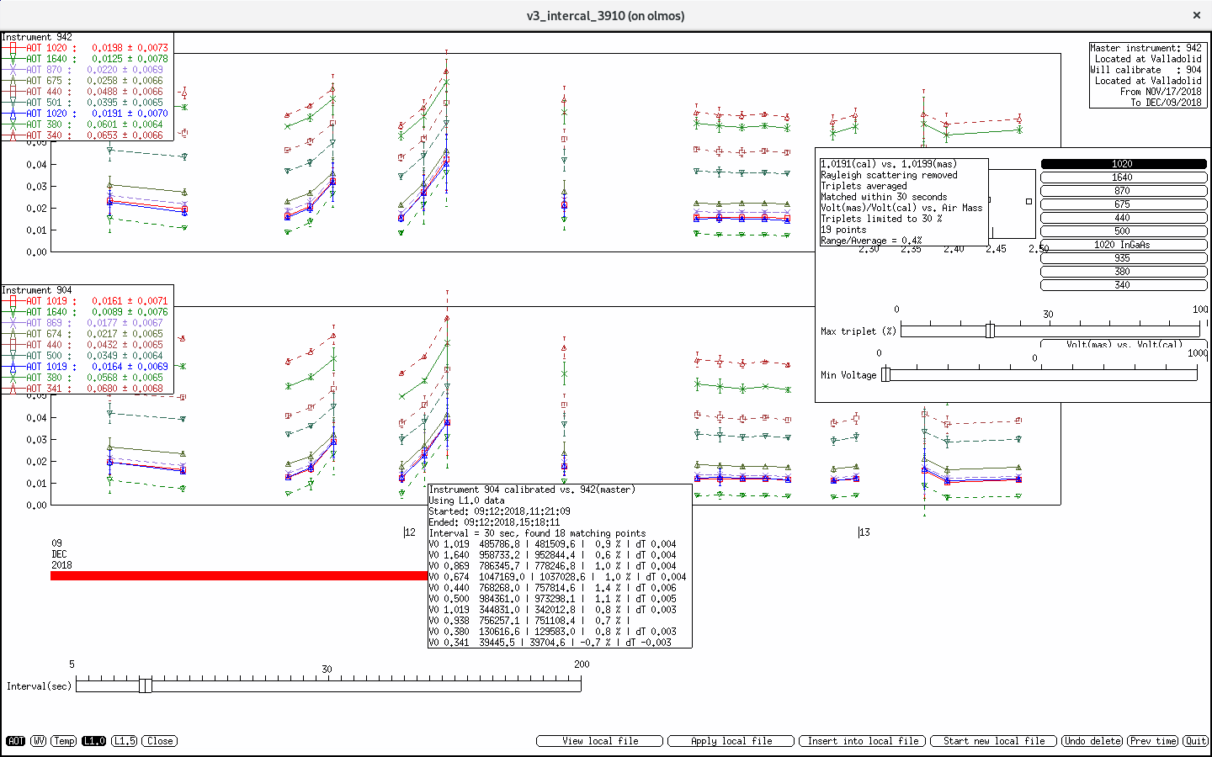Image resolution: width=1212 pixels, height=757 pixels.
Task: Switch to L1.5 data level
Action: click(125, 741)
